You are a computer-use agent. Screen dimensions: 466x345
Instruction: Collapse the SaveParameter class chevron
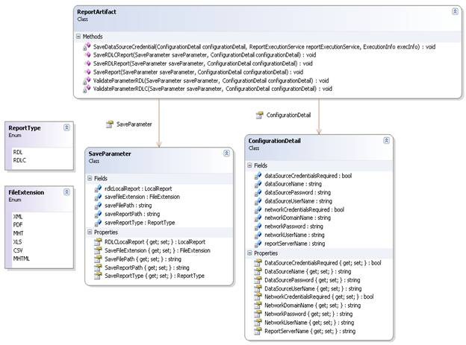(227, 153)
